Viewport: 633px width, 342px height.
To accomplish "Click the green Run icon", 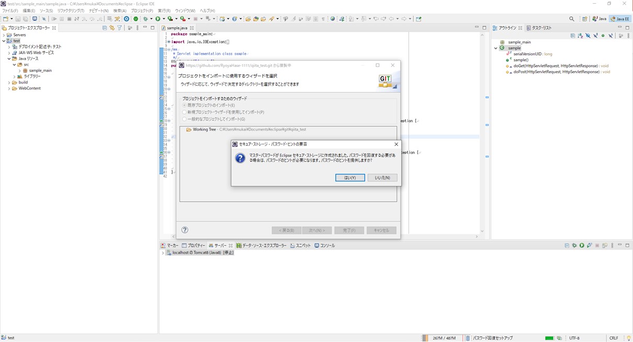I will point(159,19).
